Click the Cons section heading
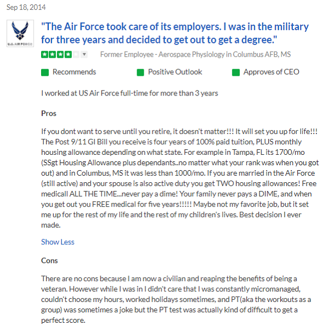The height and width of the screenshot is (331, 329). [x=49, y=260]
